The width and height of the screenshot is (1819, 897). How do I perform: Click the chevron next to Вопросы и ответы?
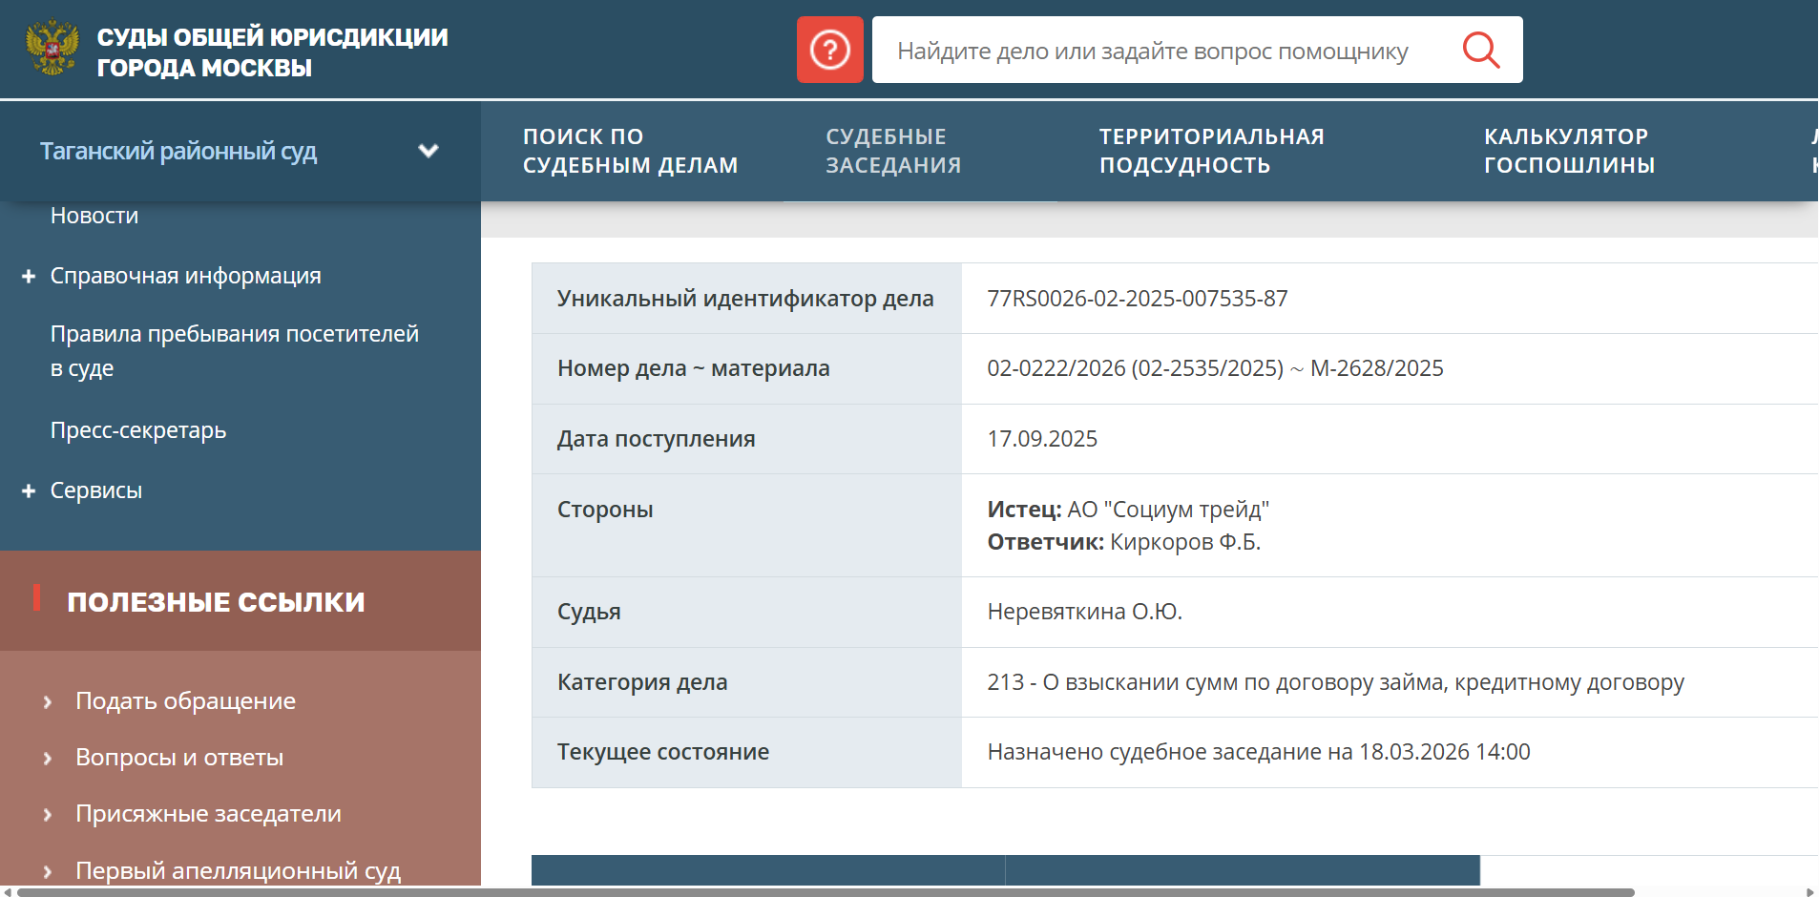(x=48, y=759)
